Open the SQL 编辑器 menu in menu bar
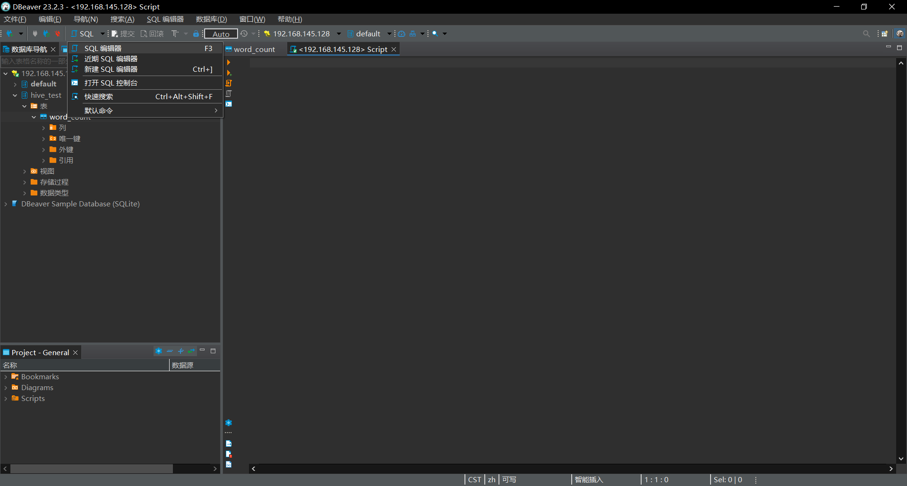This screenshot has width=907, height=486. coord(165,19)
